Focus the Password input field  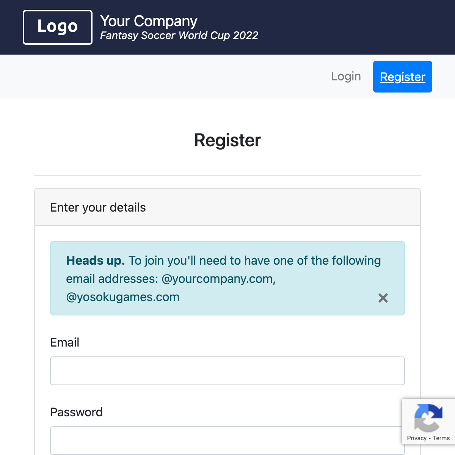coord(227,441)
